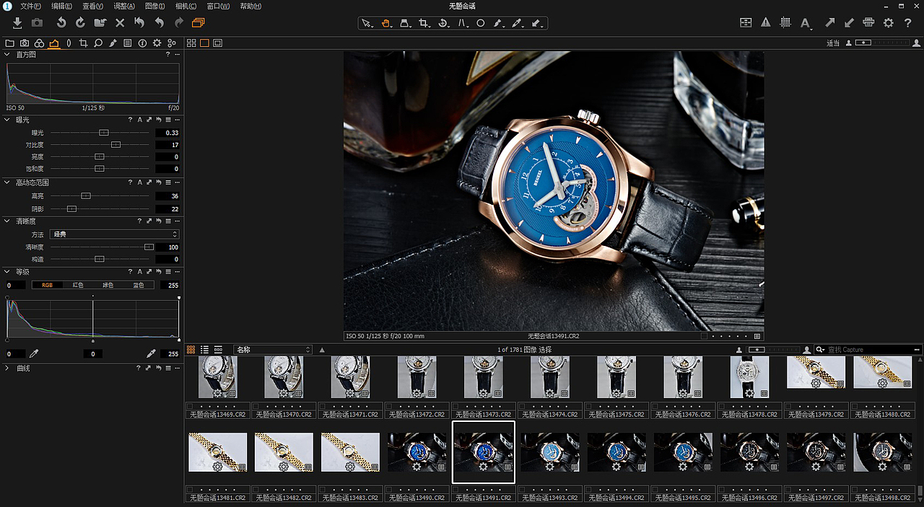Viewport: 924px width, 507px height.
Task: Click the 曝光 exposure slider
Action: (100, 133)
